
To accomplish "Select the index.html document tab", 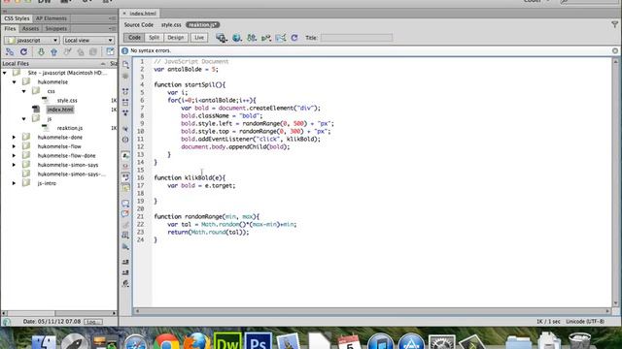I will pyautogui.click(x=143, y=14).
